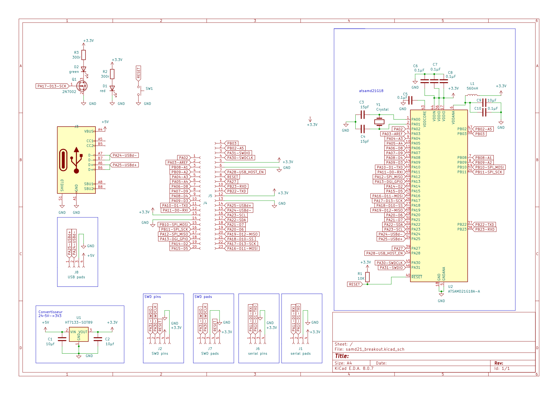Click the SWD pins box title
The height and width of the screenshot is (395, 558).
(153, 297)
